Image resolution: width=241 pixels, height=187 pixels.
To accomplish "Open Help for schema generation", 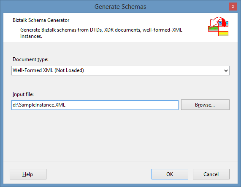I will click(x=28, y=174).
